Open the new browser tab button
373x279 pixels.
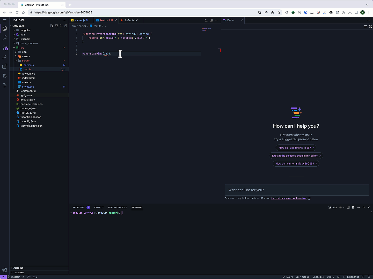[x=70, y=5]
